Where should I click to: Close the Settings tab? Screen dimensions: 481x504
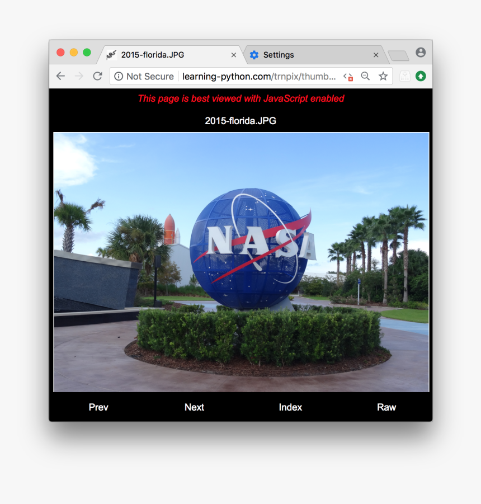[376, 55]
